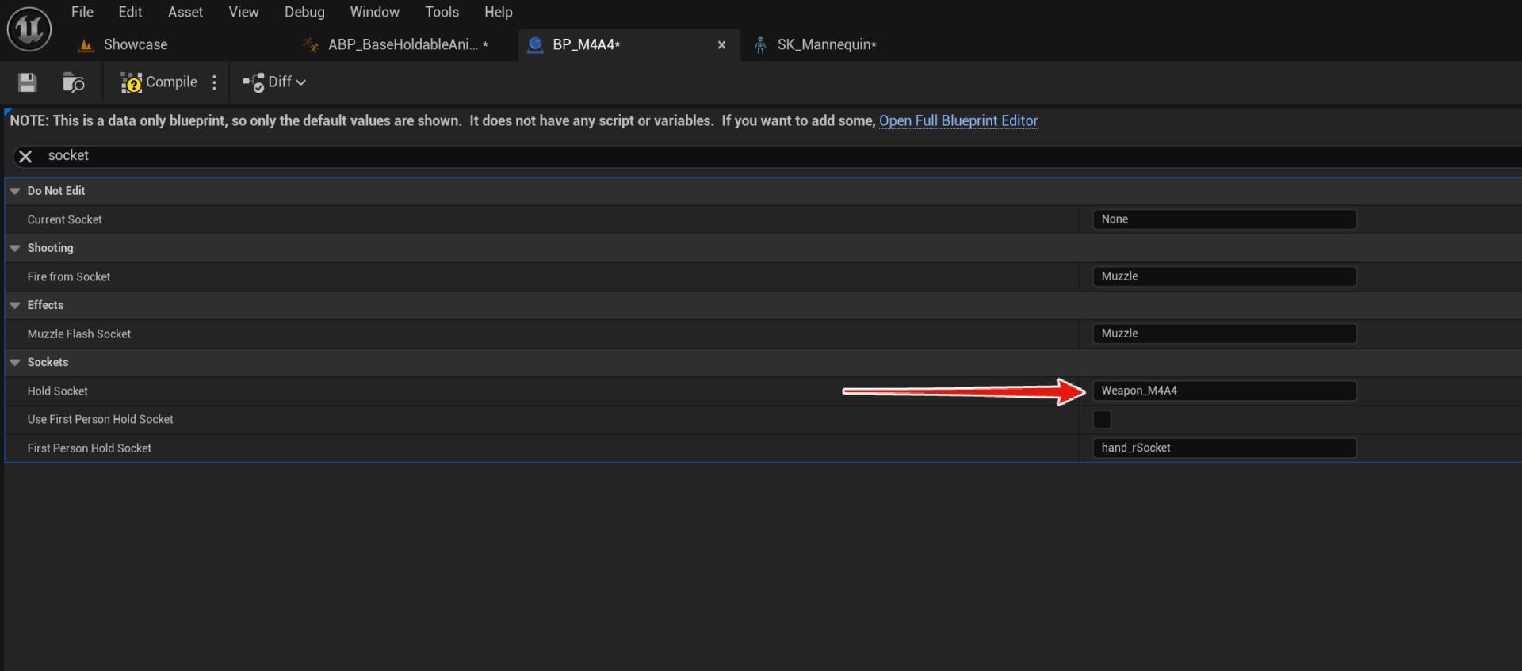Open the Asset menu
Screen dimensions: 1522x671
(x=185, y=12)
